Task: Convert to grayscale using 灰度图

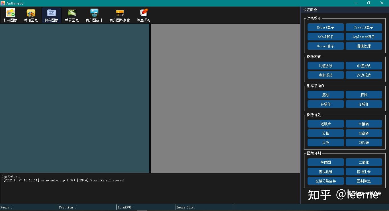Action: point(325,162)
